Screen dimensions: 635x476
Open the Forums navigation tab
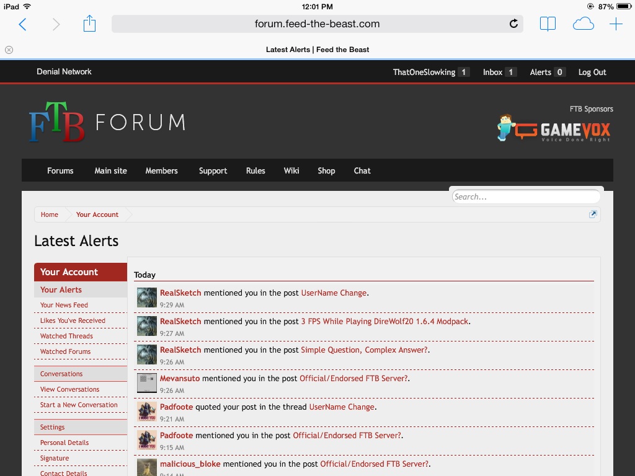click(60, 170)
